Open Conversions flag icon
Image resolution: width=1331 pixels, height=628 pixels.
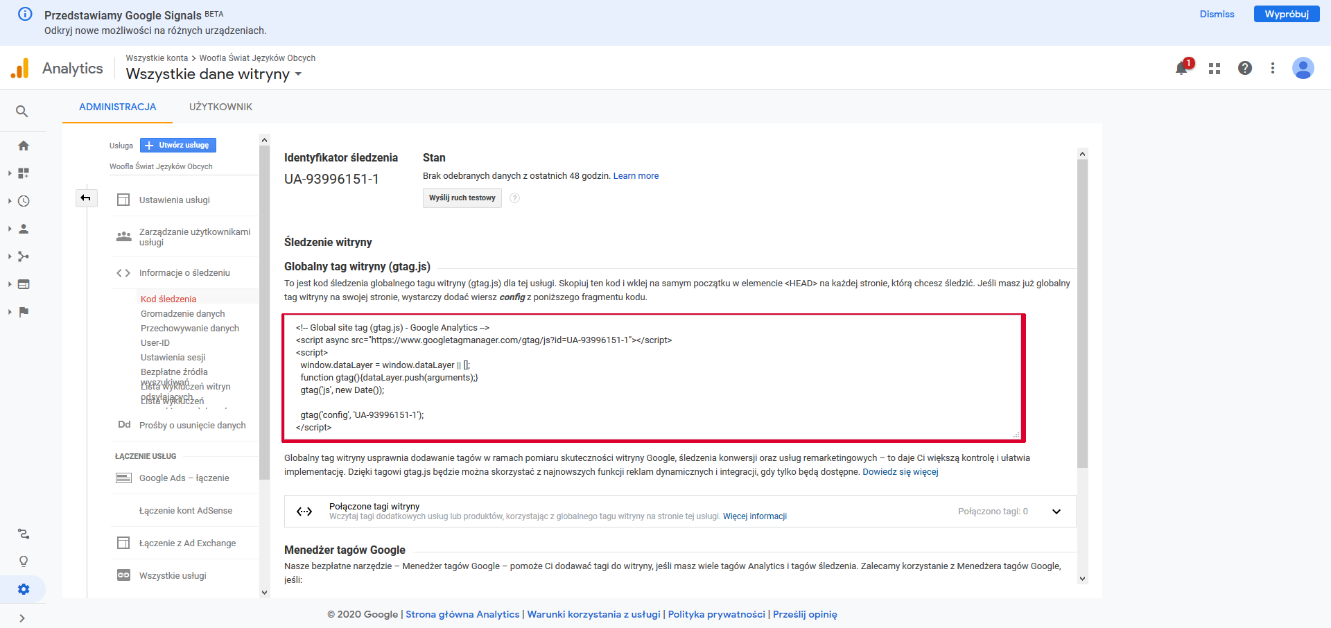click(24, 312)
